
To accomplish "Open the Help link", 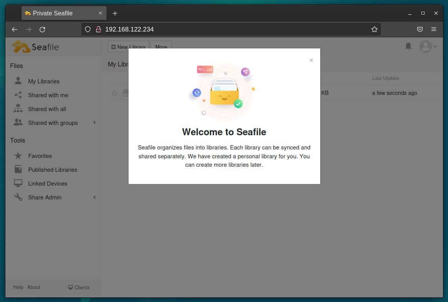I will pos(18,287).
